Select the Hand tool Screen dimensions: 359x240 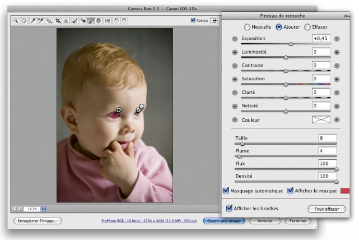(x=24, y=21)
